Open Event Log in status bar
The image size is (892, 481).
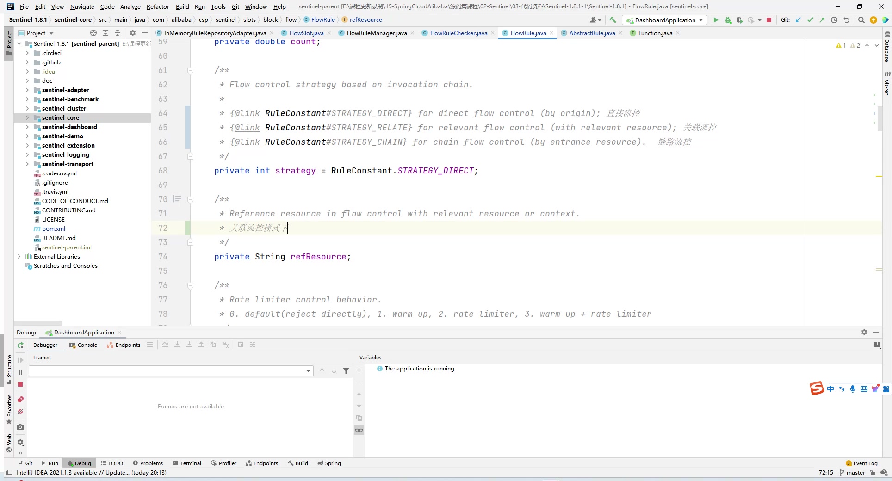point(861,463)
